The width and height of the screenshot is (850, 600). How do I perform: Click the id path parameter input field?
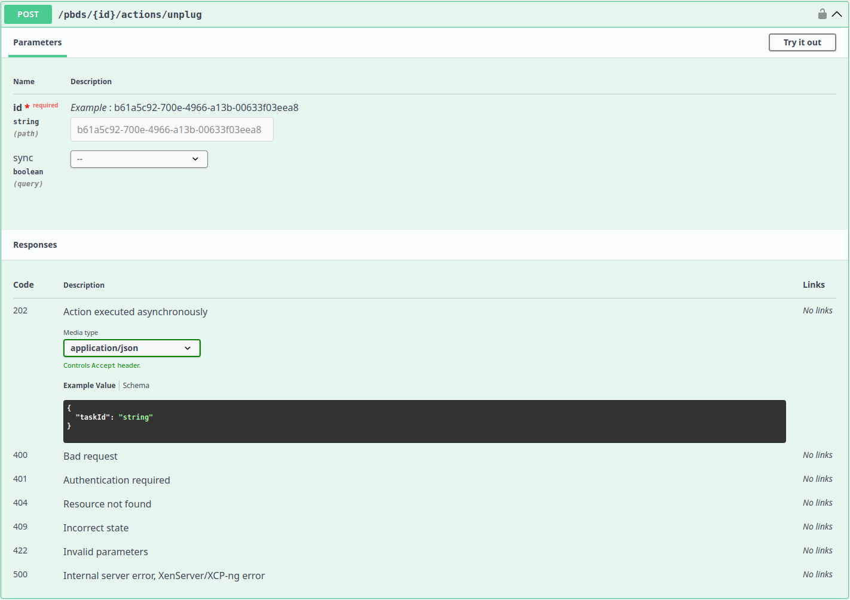tap(171, 130)
